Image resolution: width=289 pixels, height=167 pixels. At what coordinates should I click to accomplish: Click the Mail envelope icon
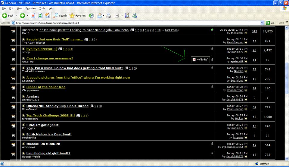click(100, 16)
